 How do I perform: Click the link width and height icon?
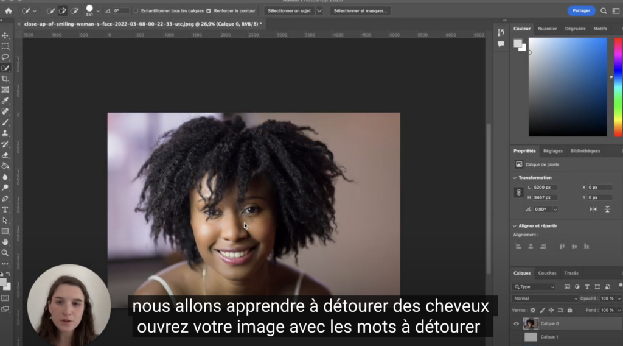(x=519, y=192)
